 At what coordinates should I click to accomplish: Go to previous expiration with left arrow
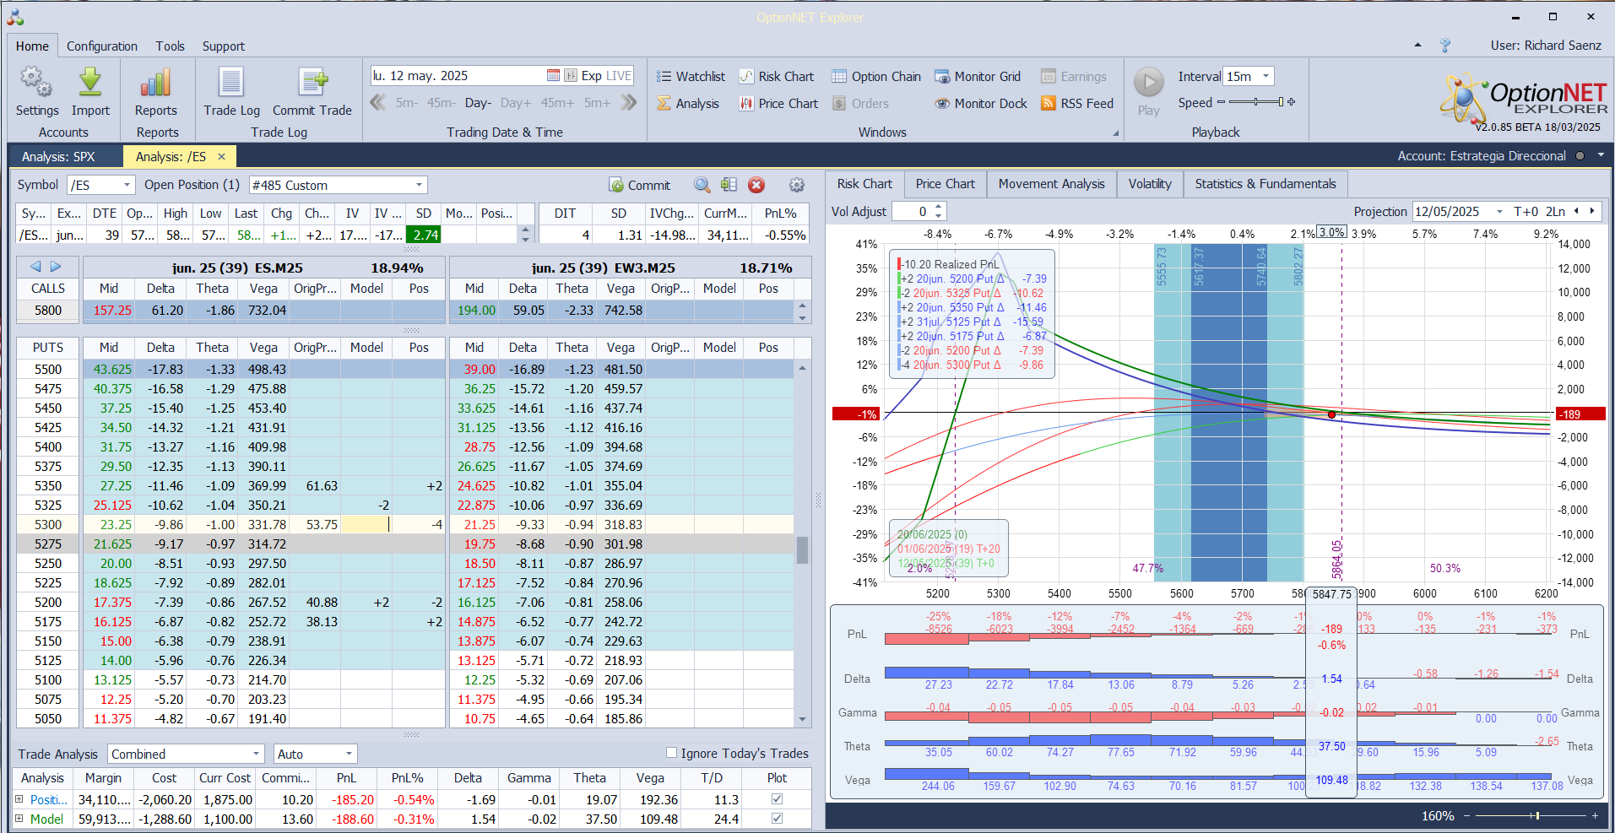(x=35, y=267)
